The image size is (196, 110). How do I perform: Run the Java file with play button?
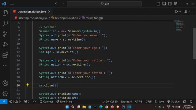pyautogui.click(x=176, y=12)
